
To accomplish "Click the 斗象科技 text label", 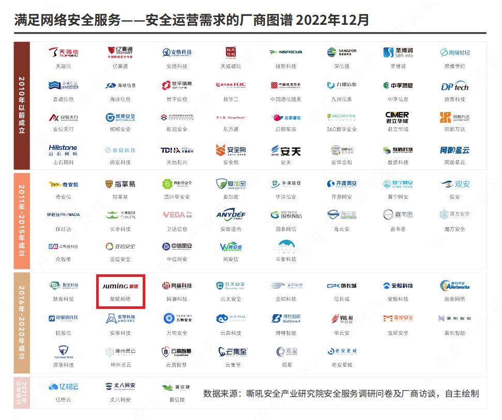I will tap(286, 259).
